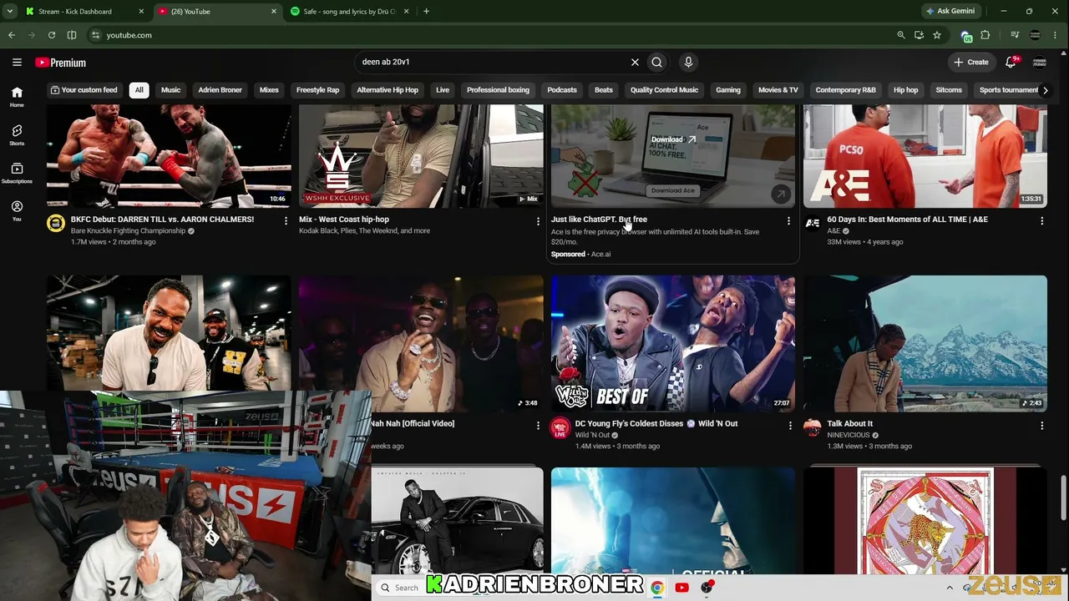Close the Kick Dashboard tab

pos(141,12)
